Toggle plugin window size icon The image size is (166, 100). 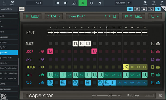pos(130,9)
